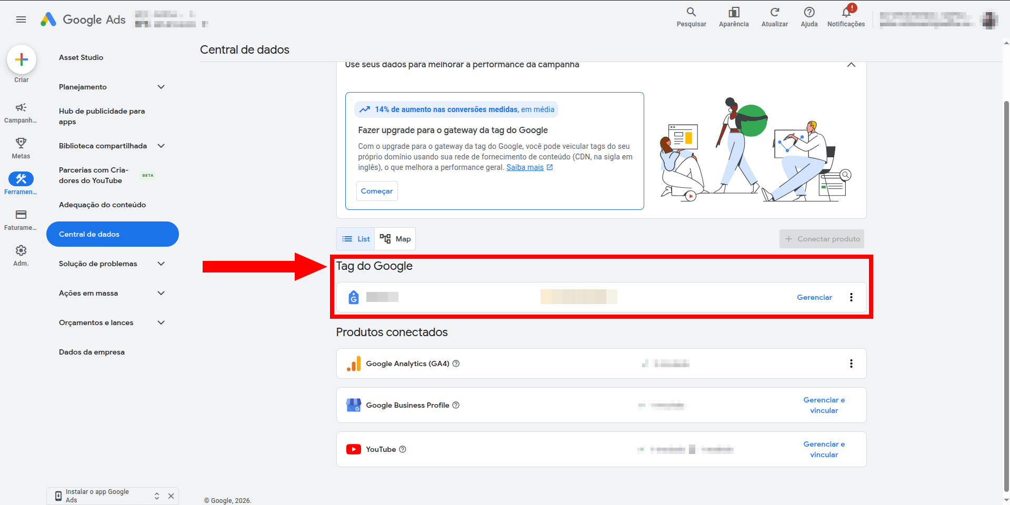Click the Google Analytics (GA4) help icon
The image size is (1010, 505).
point(456,363)
